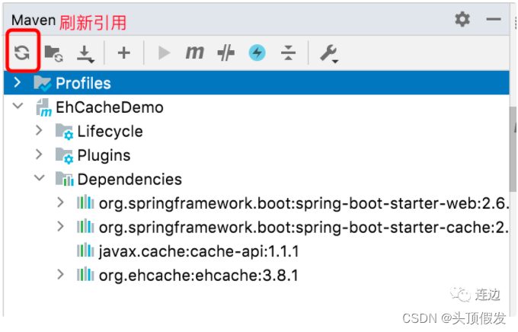Select the EhCacheDemo project
Image resolution: width=518 pixels, height=332 pixels.
coord(110,107)
